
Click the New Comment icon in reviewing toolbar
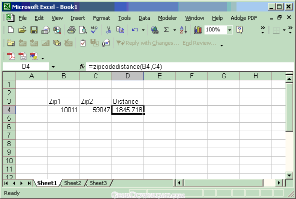tap(11, 43)
